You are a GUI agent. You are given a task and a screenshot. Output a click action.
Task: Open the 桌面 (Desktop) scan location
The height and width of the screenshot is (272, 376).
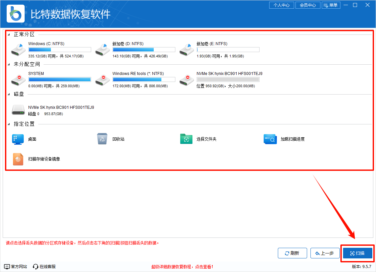point(18,139)
